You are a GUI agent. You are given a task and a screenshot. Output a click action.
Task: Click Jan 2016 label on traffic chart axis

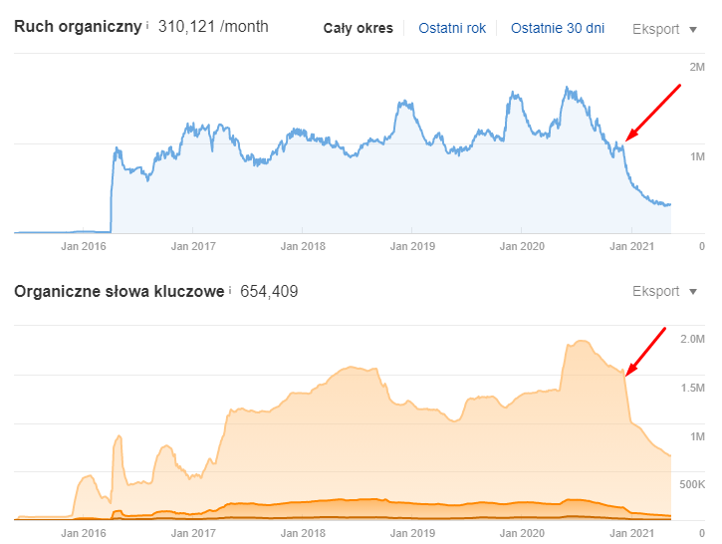[x=84, y=246]
